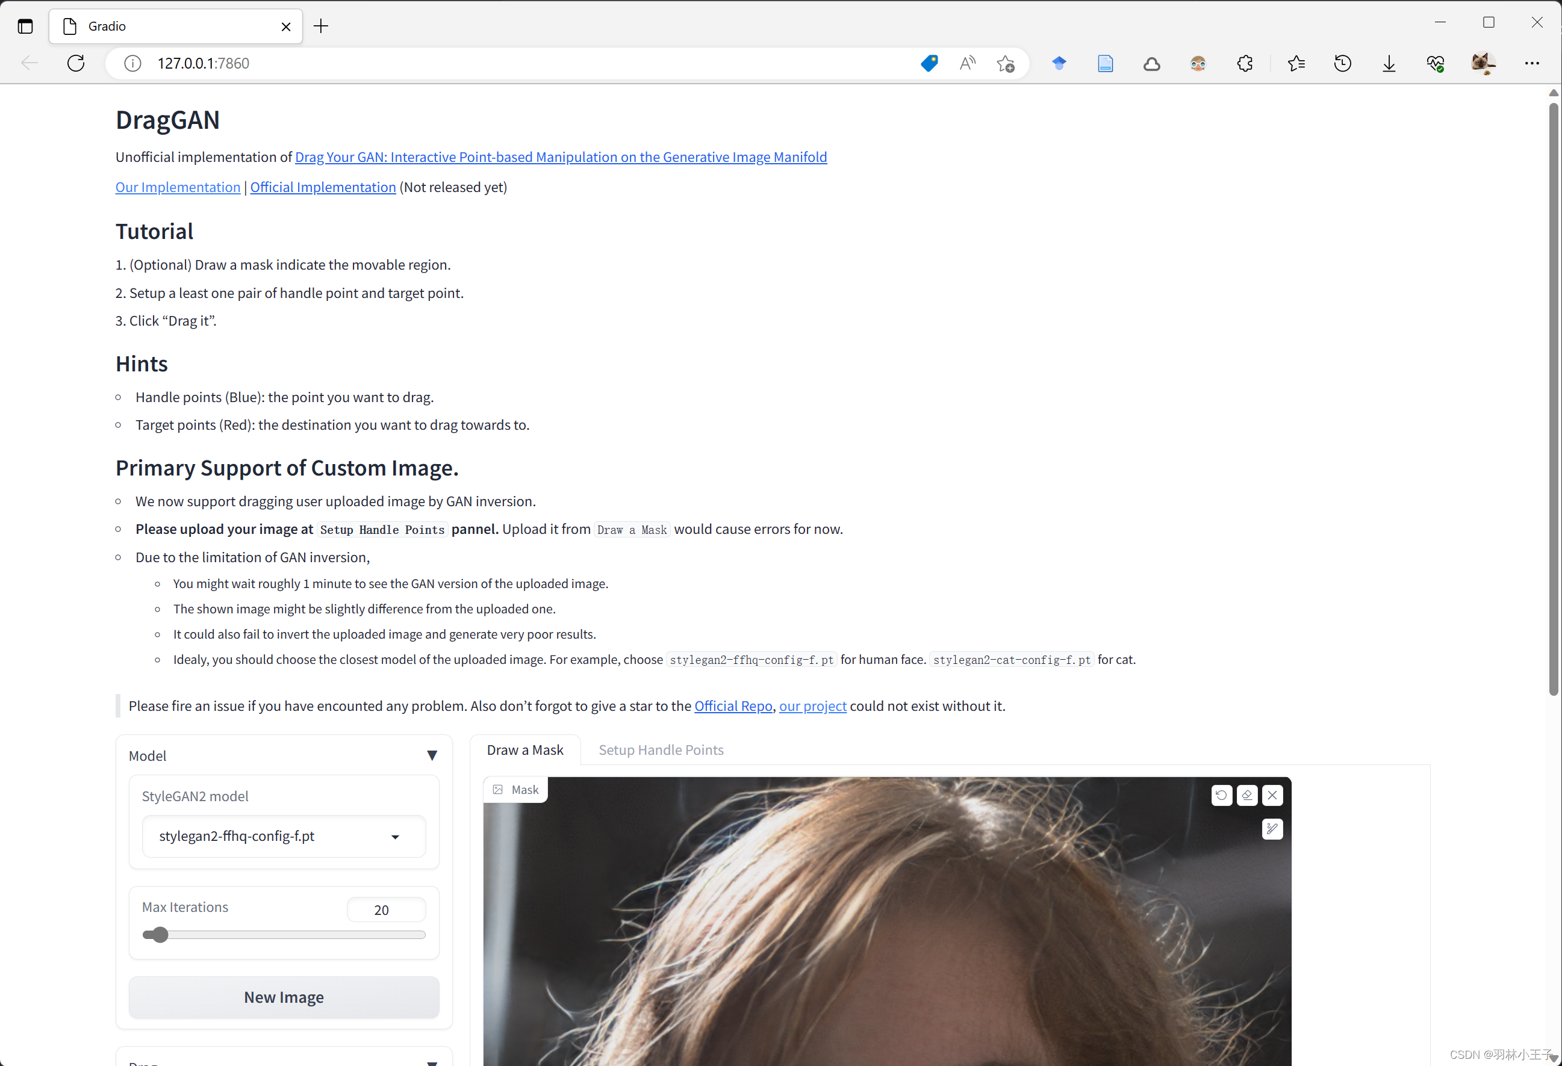The width and height of the screenshot is (1562, 1066).
Task: Click the New Image button
Action: point(284,996)
